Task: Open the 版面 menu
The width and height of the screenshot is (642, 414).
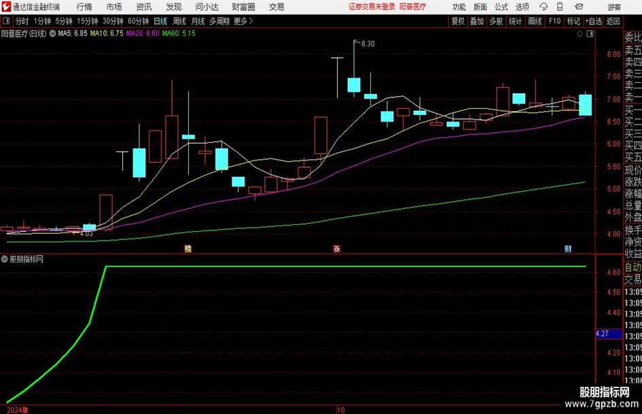Action: tap(480, 7)
